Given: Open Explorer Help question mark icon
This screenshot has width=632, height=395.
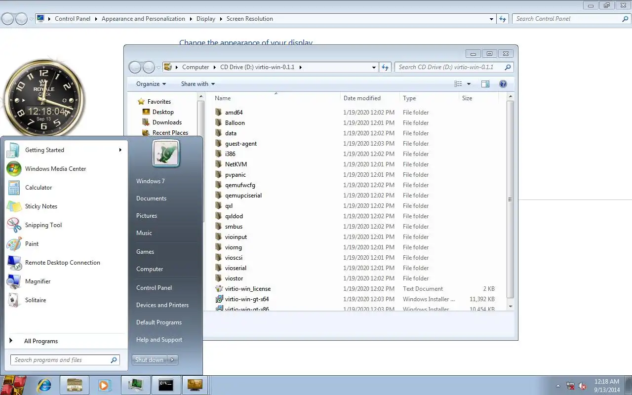Looking at the screenshot, I should point(503,84).
